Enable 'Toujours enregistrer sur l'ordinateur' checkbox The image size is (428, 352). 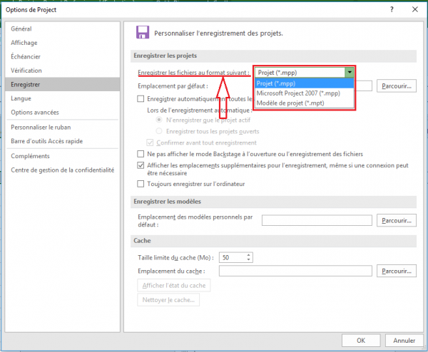click(x=141, y=184)
